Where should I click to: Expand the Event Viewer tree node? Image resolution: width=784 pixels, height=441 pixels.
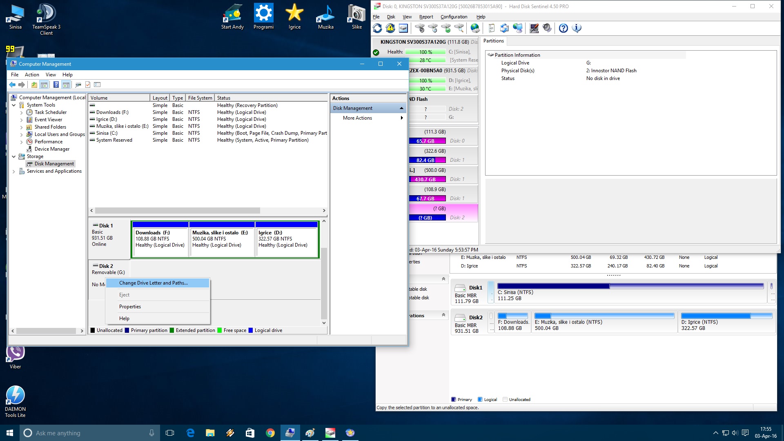pos(21,120)
